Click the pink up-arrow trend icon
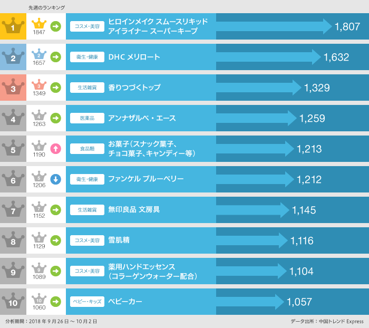The height and width of the screenshot is (328, 369). click(56, 149)
